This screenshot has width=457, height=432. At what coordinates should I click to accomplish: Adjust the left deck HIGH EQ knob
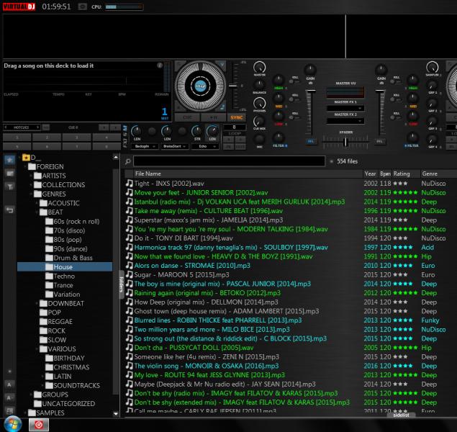279,80
